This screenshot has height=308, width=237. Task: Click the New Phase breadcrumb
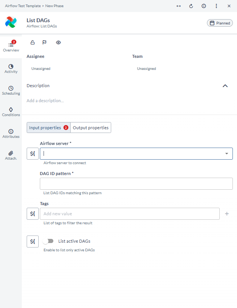coord(54,6)
